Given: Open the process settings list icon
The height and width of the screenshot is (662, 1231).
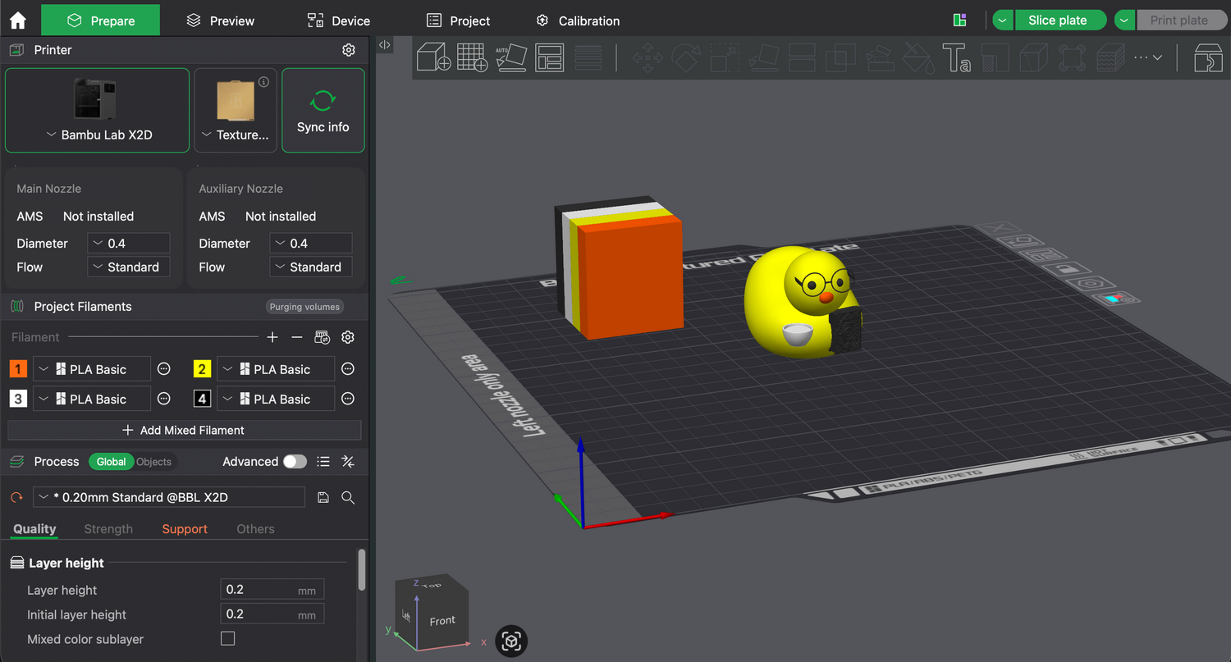Looking at the screenshot, I should click(x=323, y=462).
